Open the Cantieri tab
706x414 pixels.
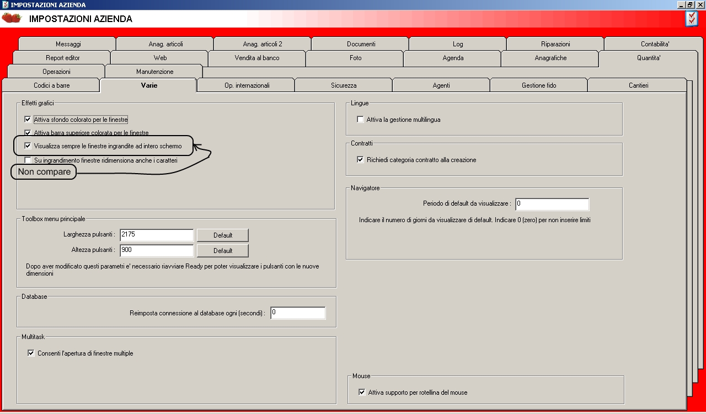(638, 85)
